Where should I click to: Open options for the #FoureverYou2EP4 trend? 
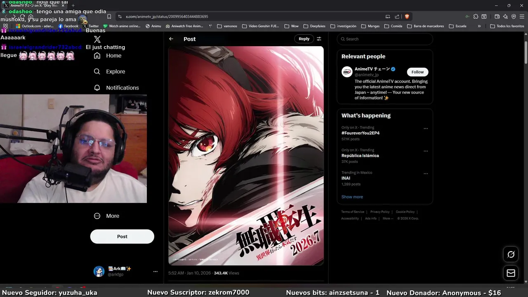click(426, 129)
